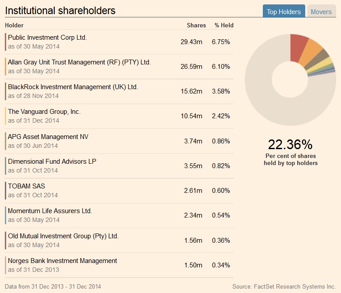The height and width of the screenshot is (293, 341).
Task: Select The Vanguard Group, Inc. row
Action: point(44,112)
